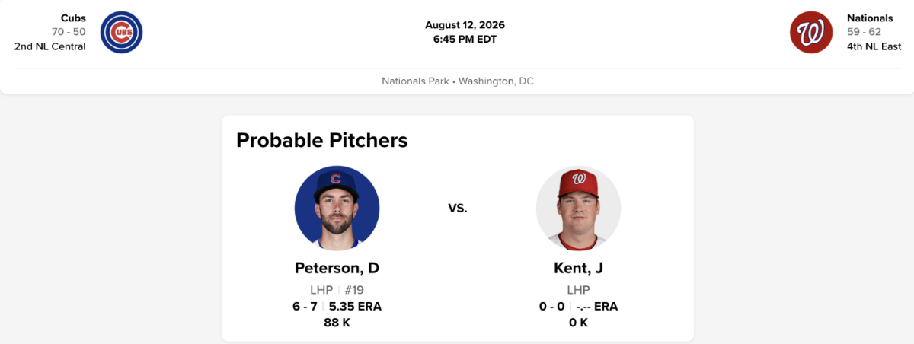Select the Nationals team name
Image resolution: width=914 pixels, height=344 pixels.
coord(870,18)
